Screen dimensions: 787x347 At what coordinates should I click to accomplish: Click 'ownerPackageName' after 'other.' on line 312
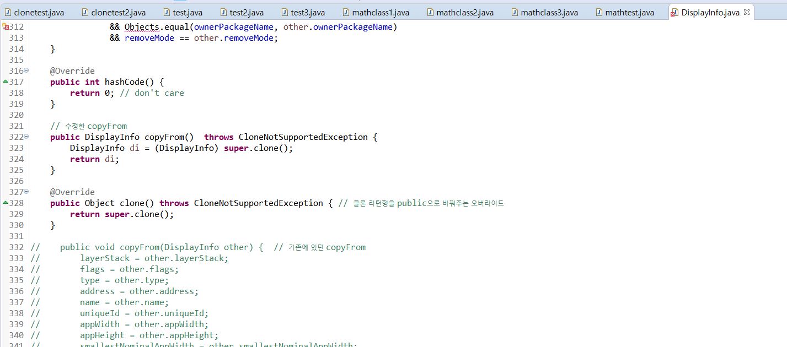pyautogui.click(x=352, y=26)
